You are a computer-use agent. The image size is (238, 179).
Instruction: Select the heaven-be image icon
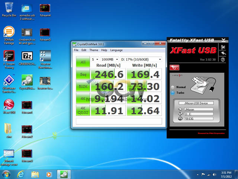(x=45, y=83)
